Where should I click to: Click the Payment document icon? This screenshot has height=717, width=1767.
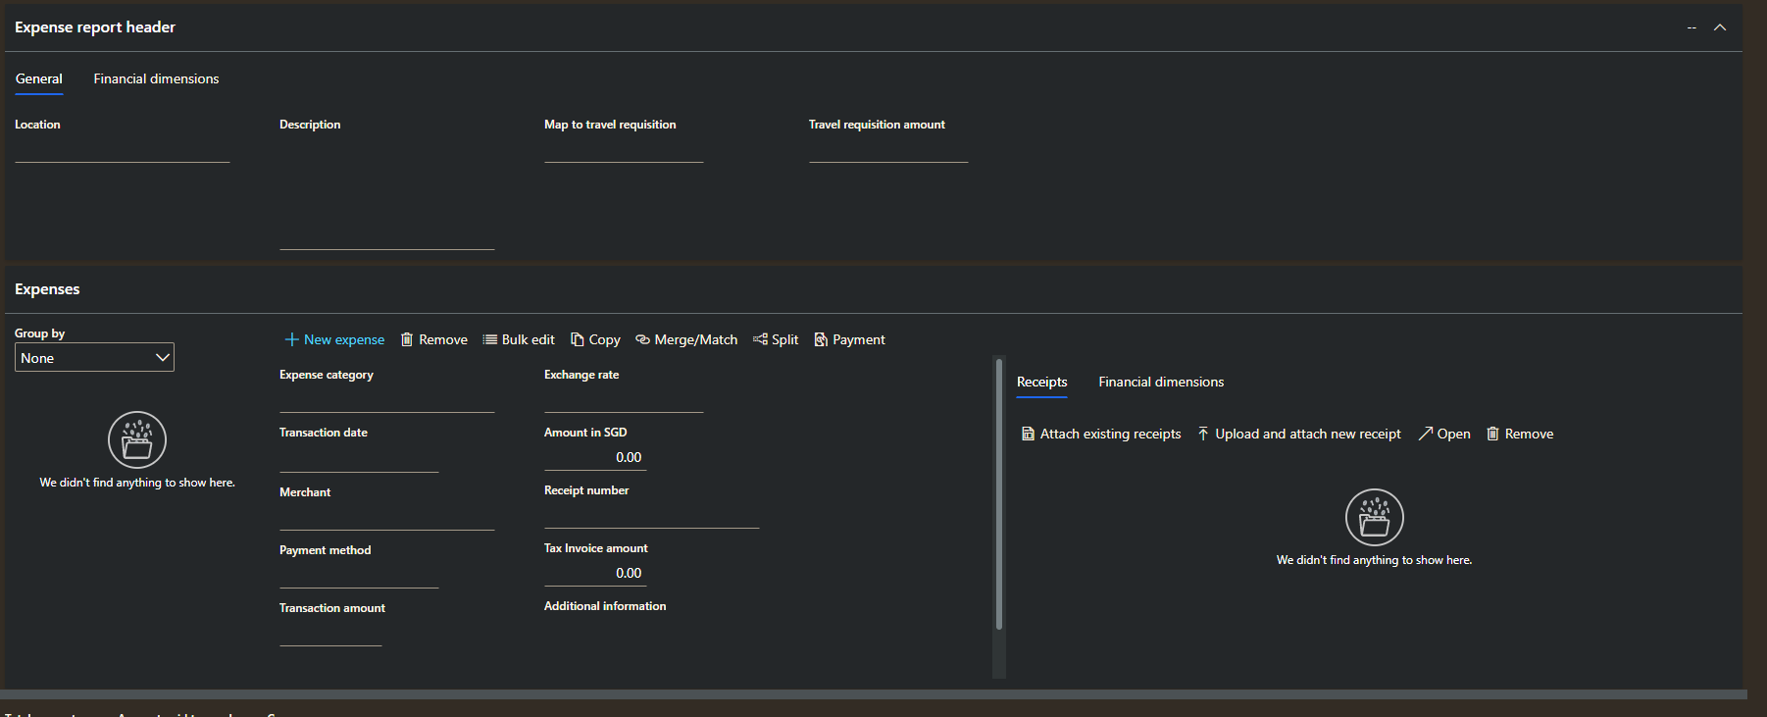[821, 339]
